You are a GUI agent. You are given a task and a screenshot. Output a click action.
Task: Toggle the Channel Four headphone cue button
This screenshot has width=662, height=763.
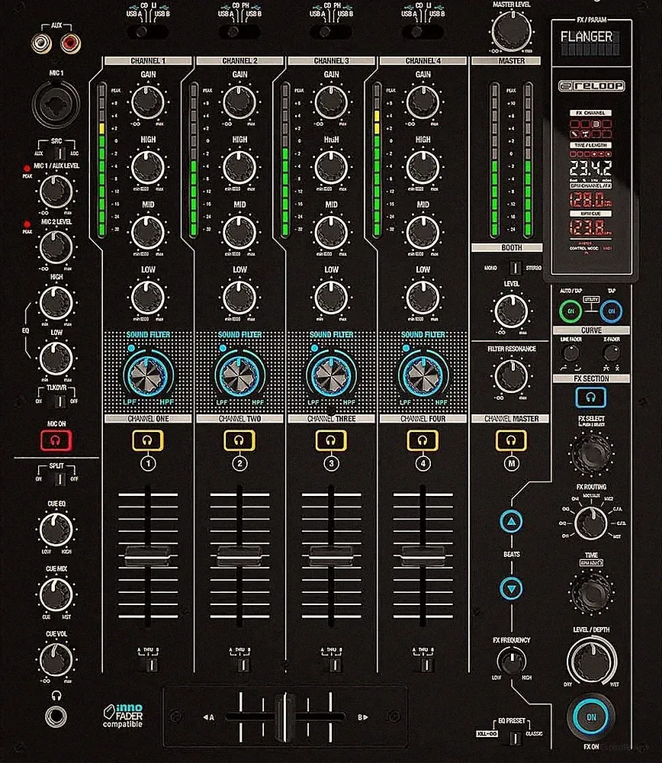423,440
